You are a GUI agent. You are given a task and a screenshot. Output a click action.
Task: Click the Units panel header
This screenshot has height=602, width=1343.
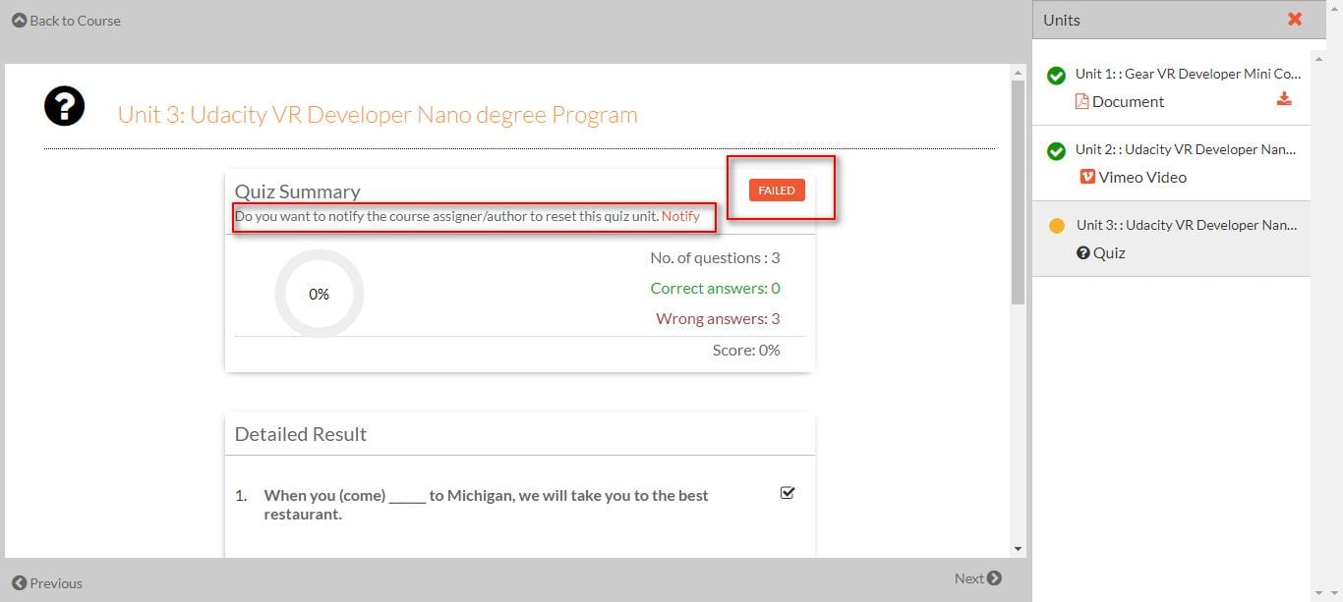tap(1178, 20)
